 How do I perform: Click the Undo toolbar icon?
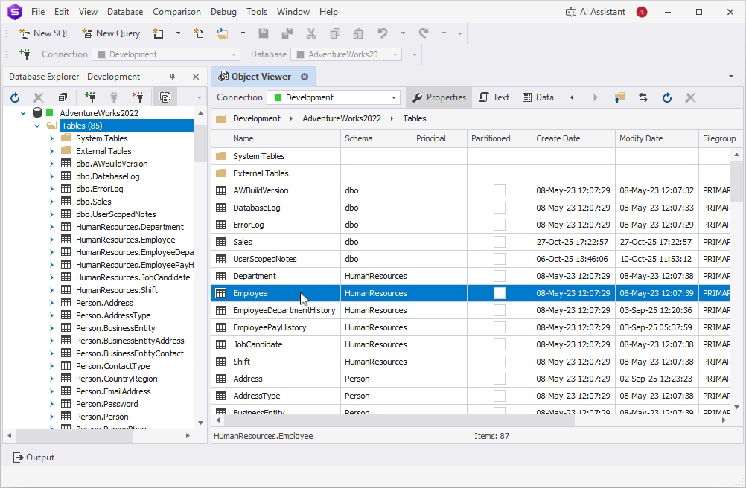(382, 33)
